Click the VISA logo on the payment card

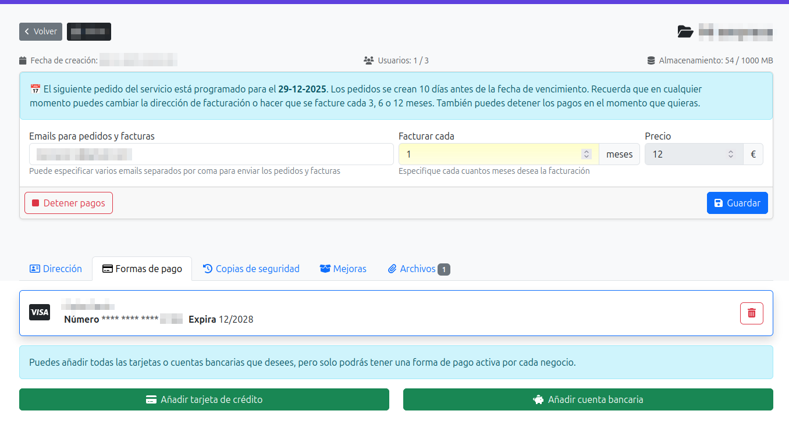tap(39, 313)
